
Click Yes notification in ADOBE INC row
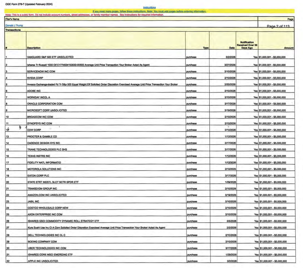pos(256,91)
